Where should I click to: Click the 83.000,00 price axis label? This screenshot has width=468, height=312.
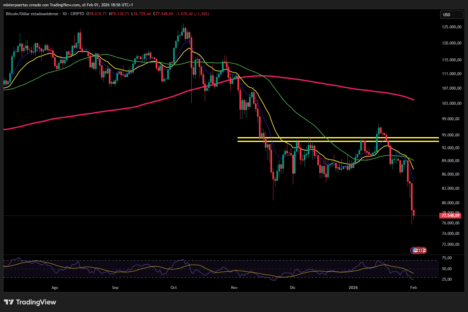coord(451,188)
